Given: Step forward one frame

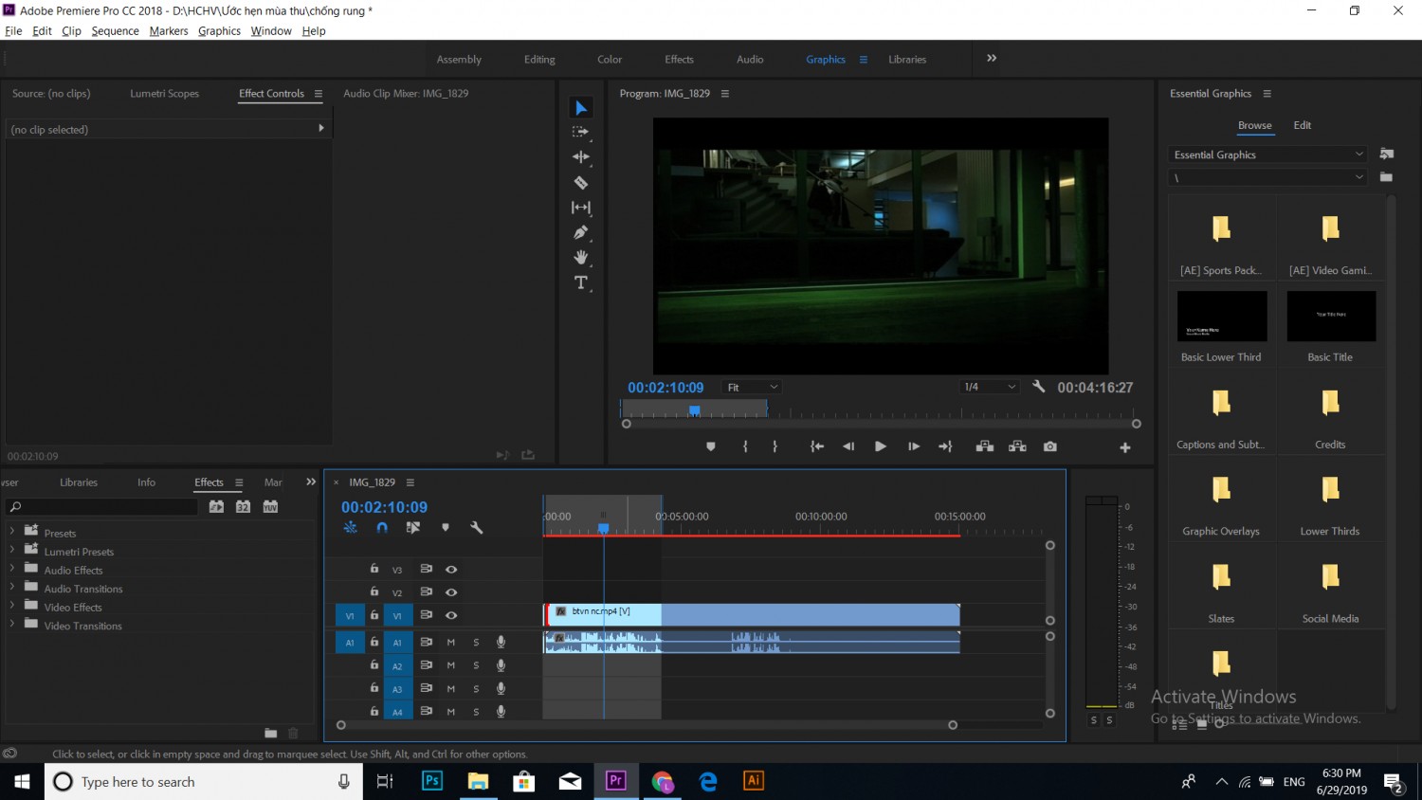Looking at the screenshot, I should 914,446.
